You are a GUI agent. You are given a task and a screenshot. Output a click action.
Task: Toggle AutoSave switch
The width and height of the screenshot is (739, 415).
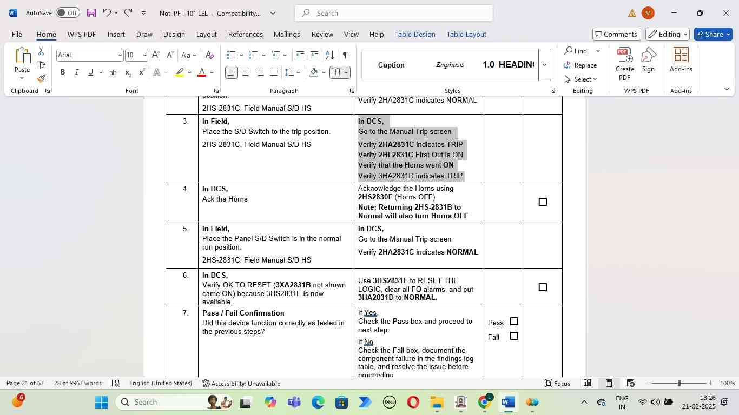click(68, 12)
